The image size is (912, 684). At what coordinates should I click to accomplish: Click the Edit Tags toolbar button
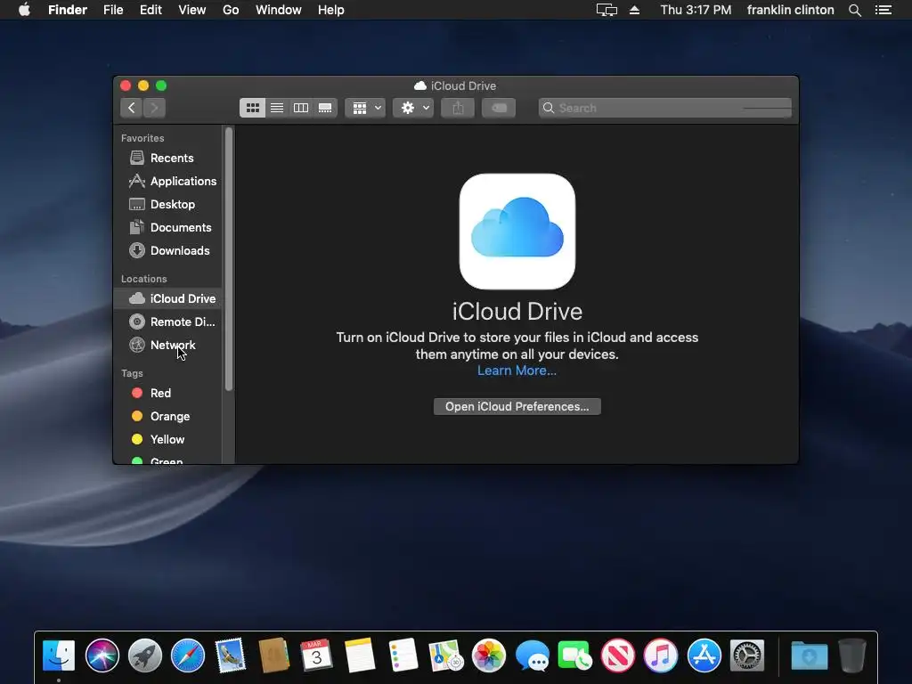point(499,108)
